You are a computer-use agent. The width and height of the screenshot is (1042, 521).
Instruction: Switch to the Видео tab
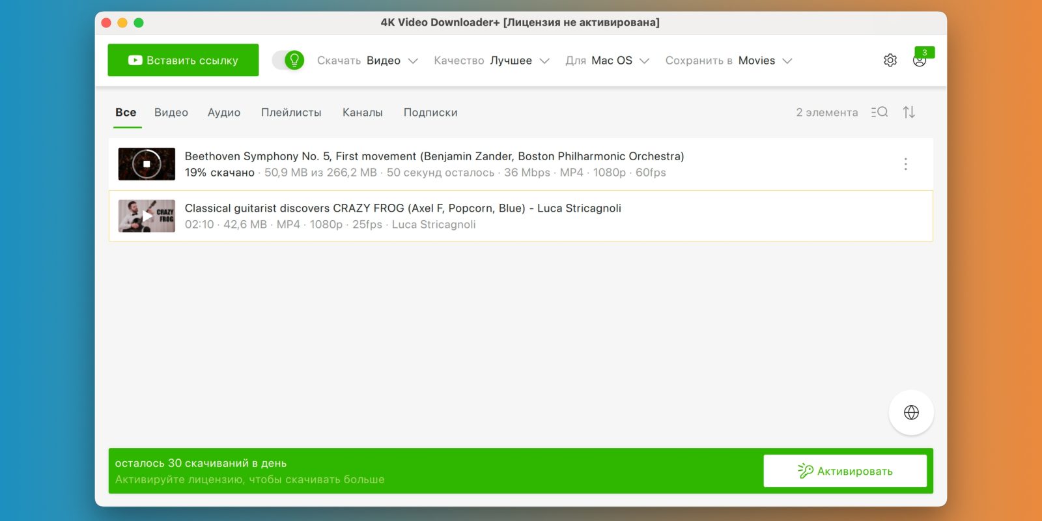point(171,112)
